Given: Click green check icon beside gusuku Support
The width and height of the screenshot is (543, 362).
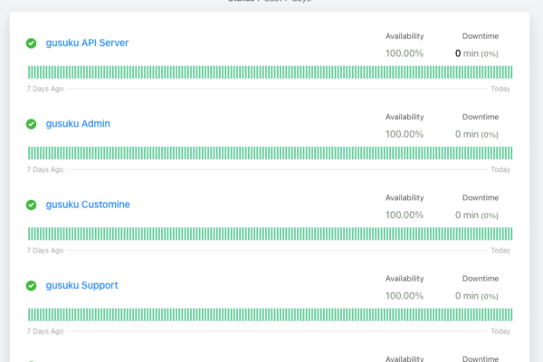Looking at the screenshot, I should tap(32, 286).
